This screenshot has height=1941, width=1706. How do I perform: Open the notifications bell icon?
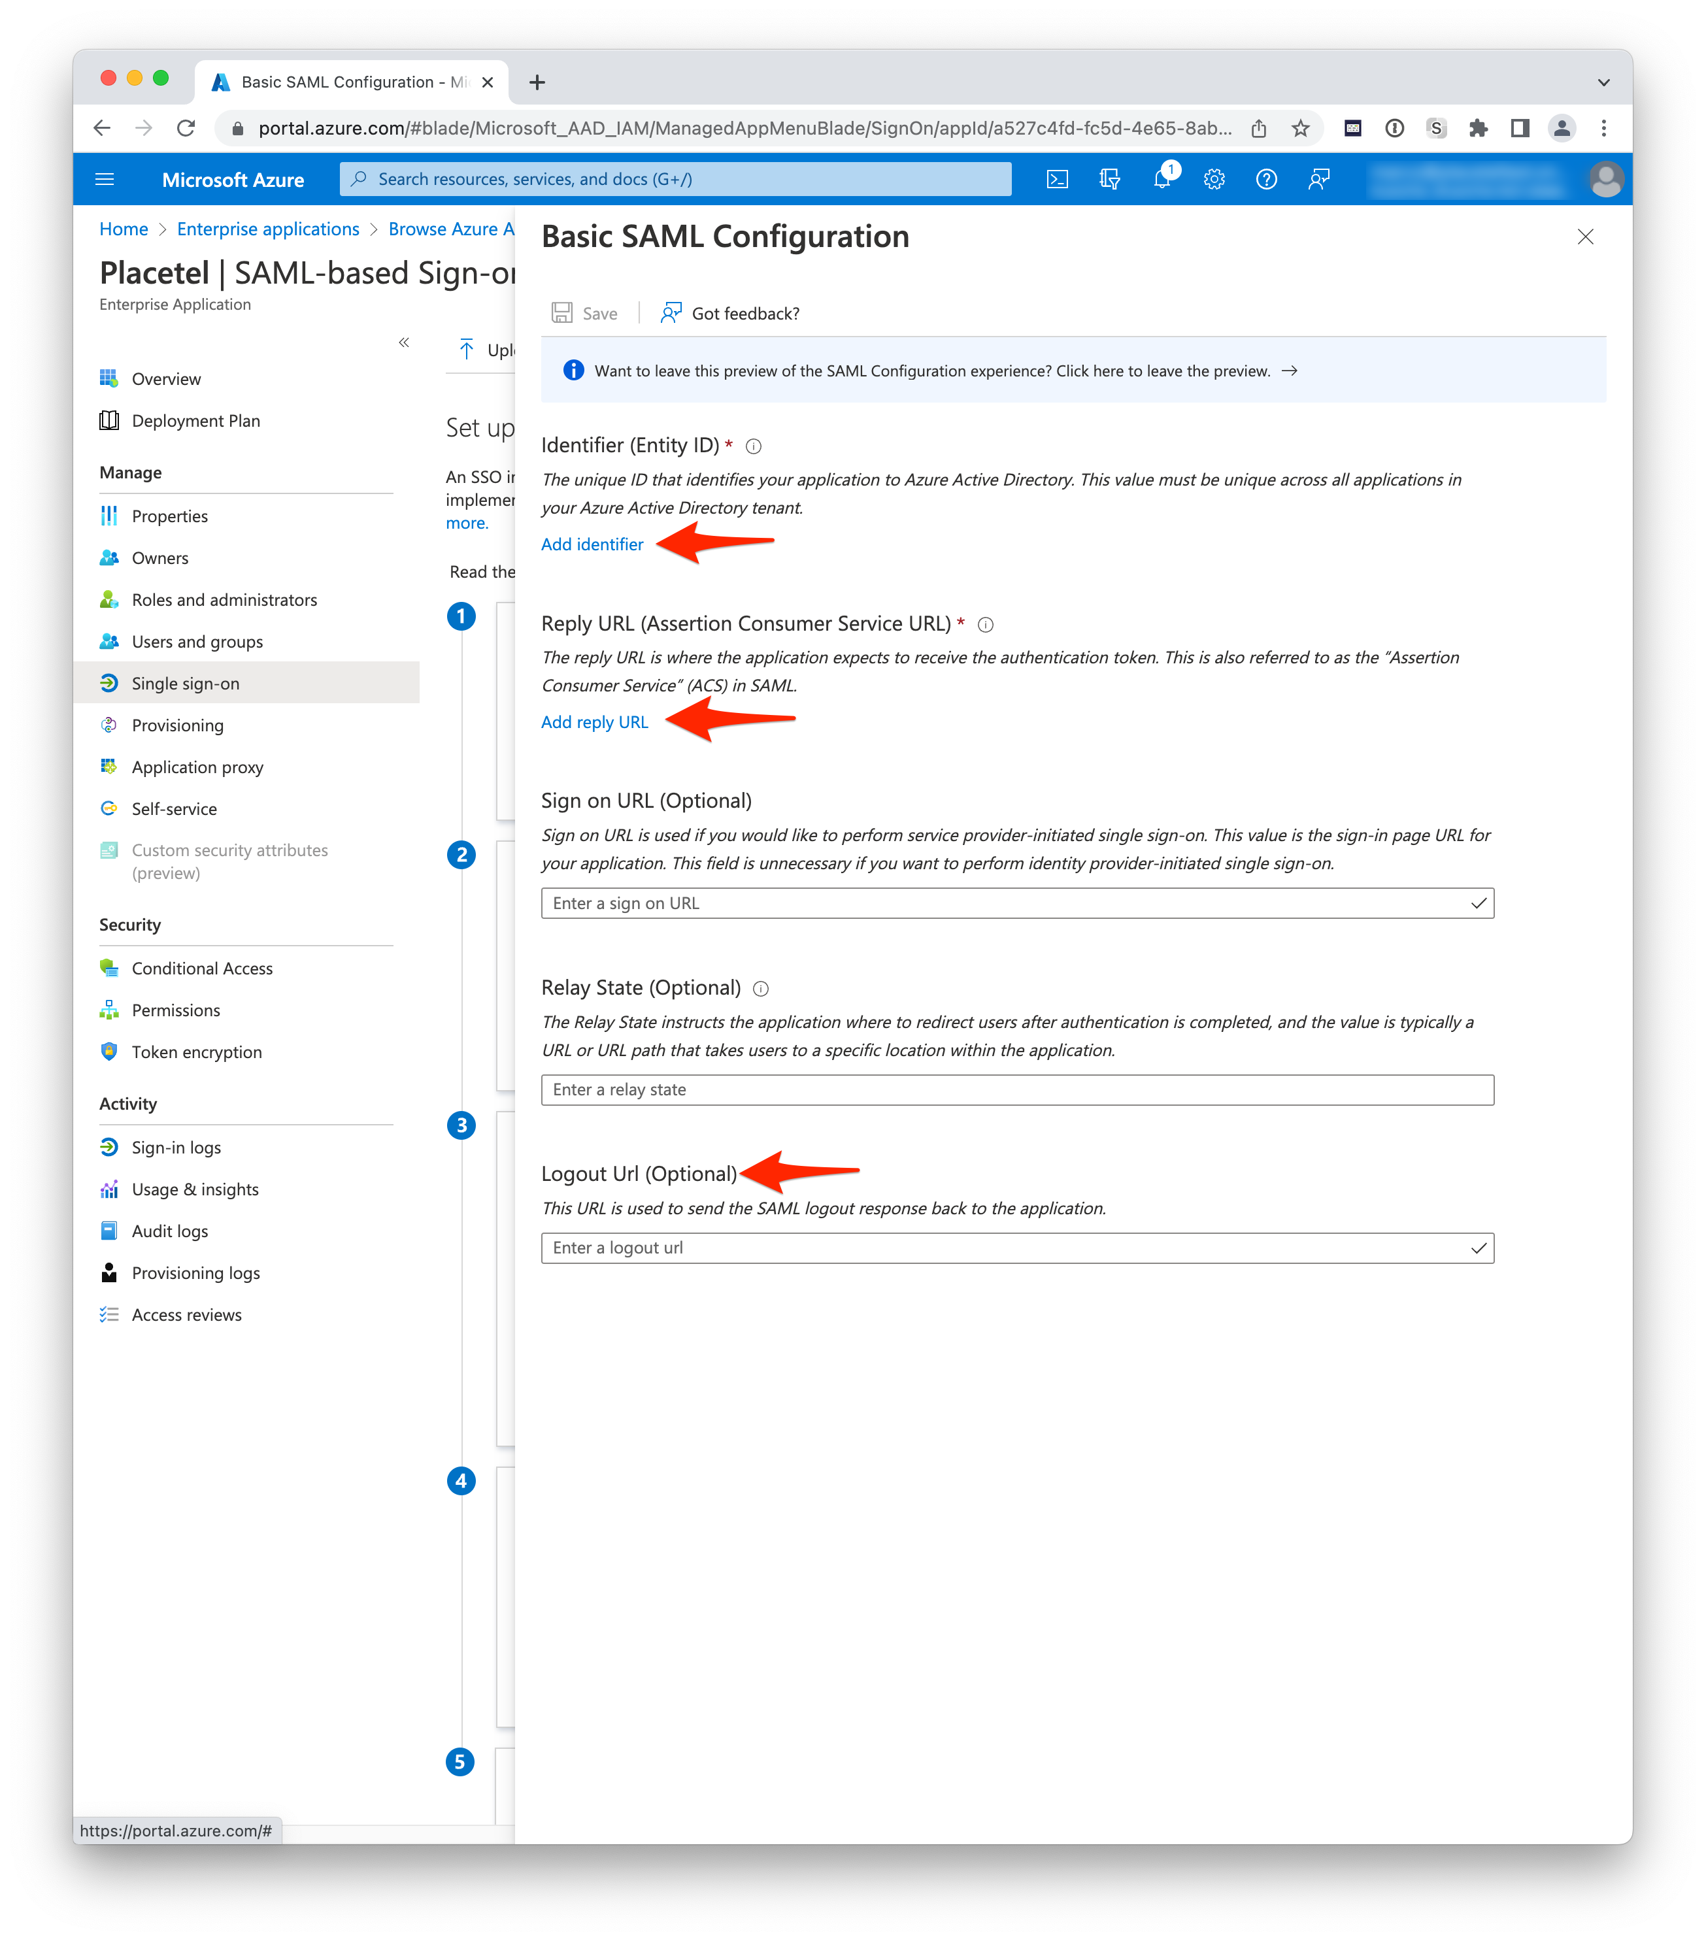(1162, 180)
